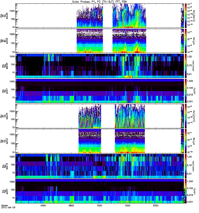Viewport: 199px width, 213px height.
Task: Click the (V/m)²/Hz units label of thb edc34
Action: click(x=194, y=16)
